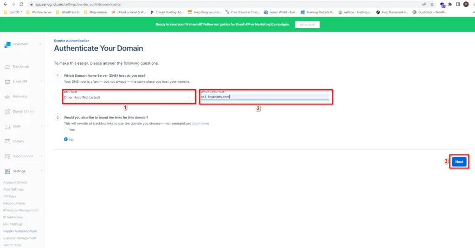Open IP Access Management page
The image size is (475, 248).
(x=21, y=210)
